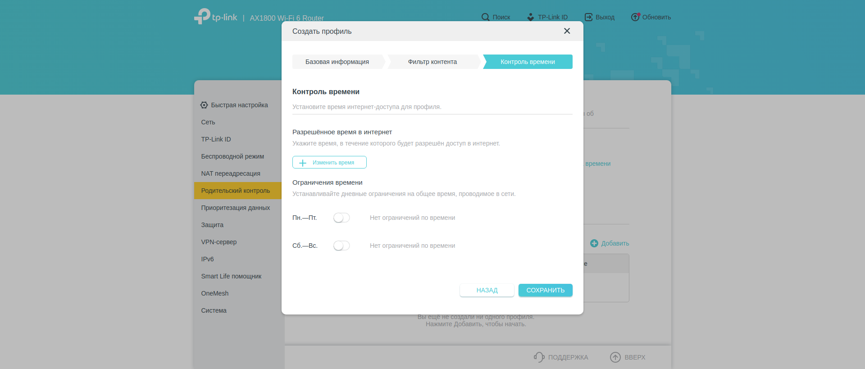
Task: Open Беспроводной режим in sidebar
Action: tap(232, 156)
